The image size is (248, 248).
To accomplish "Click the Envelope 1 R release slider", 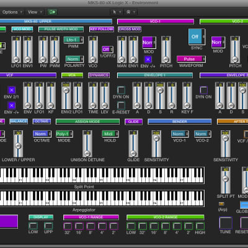I will [172, 95].
